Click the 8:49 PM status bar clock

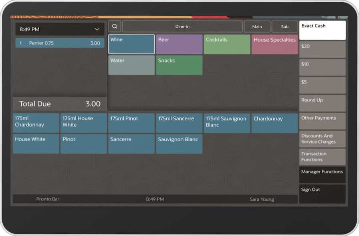coord(155,199)
